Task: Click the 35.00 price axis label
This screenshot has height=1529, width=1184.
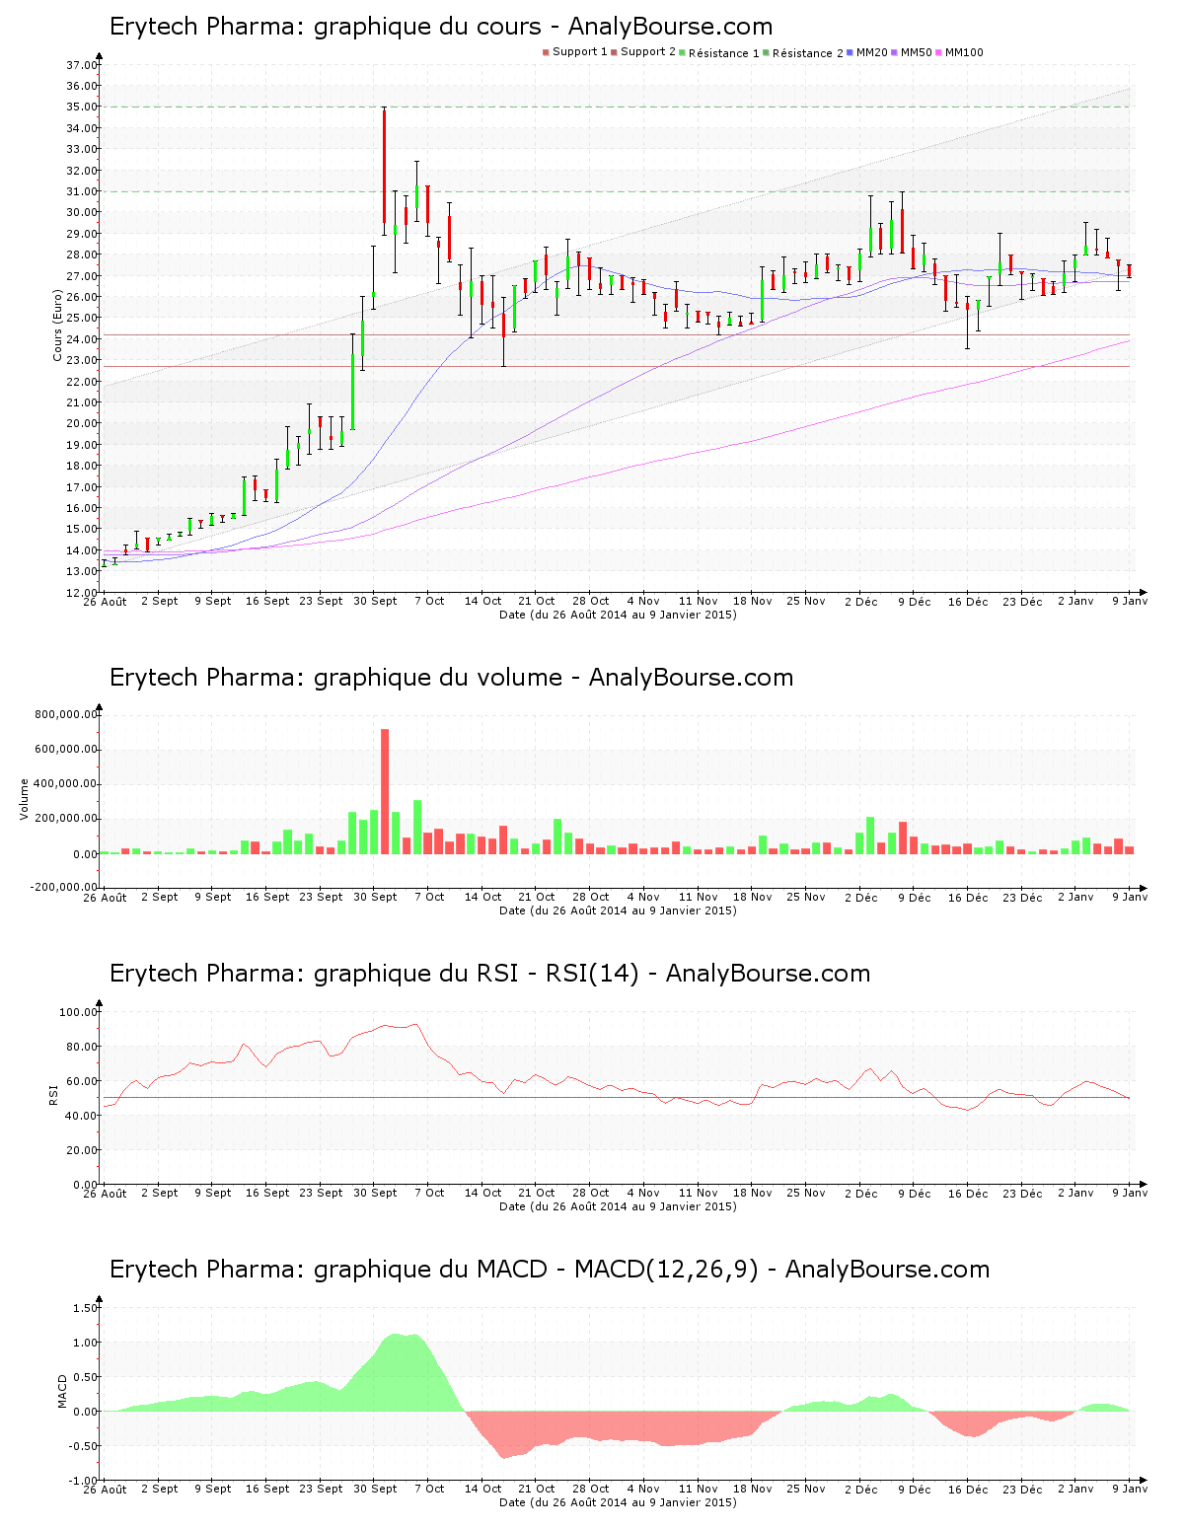Action: coord(82,107)
